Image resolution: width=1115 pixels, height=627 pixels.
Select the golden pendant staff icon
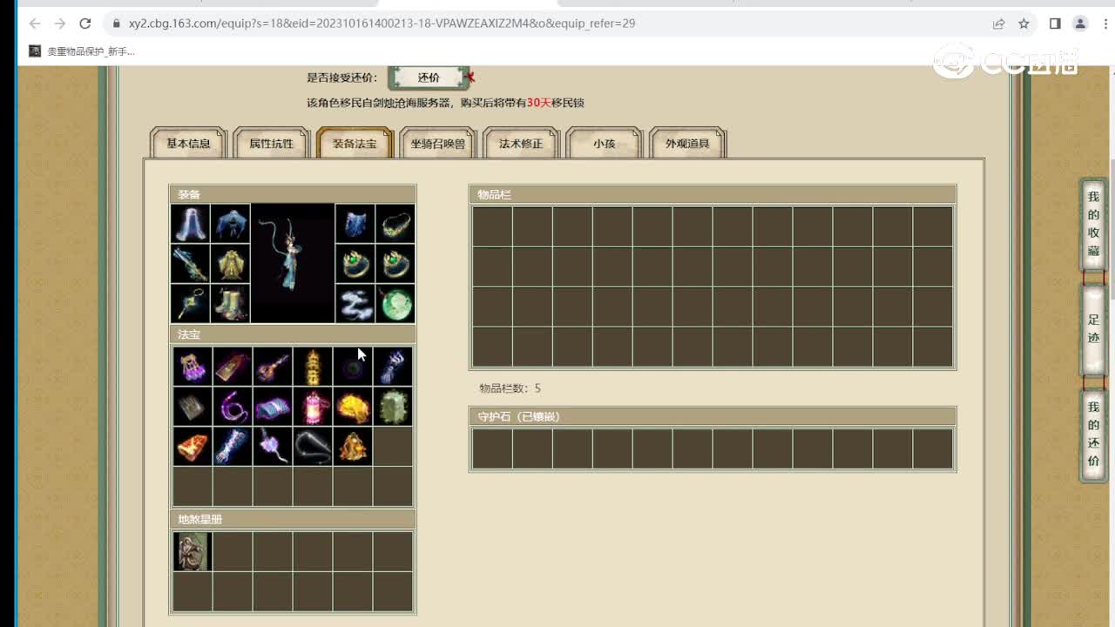pyautogui.click(x=191, y=304)
